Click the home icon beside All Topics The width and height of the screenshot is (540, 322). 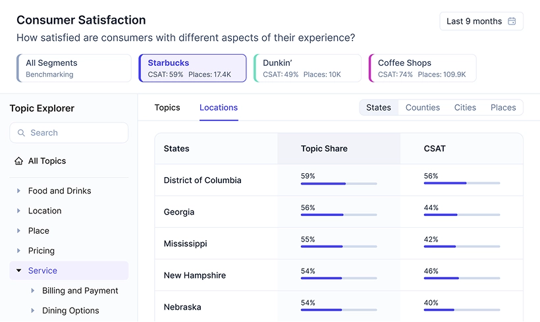[x=18, y=161]
